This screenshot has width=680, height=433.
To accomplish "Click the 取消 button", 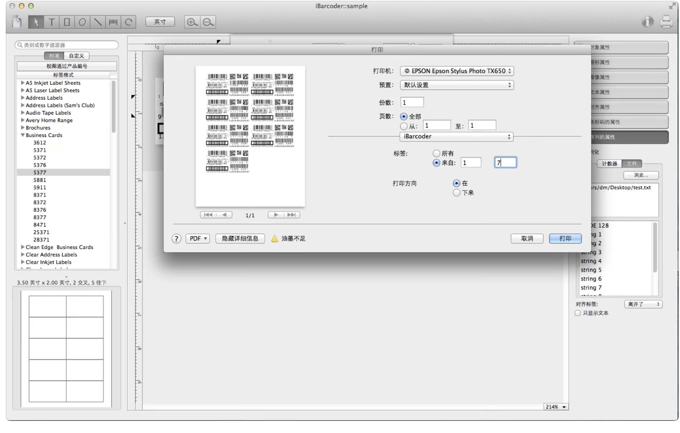I will (527, 239).
